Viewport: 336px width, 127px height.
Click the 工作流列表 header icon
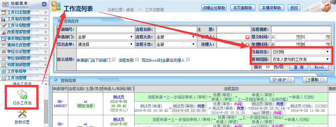coord(56,8)
